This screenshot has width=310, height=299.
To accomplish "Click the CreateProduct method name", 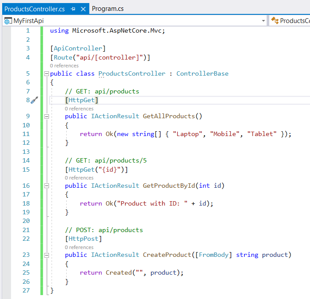I will click(x=167, y=255).
